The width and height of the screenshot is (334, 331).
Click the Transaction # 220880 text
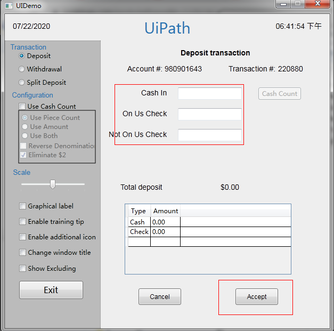pos(266,69)
